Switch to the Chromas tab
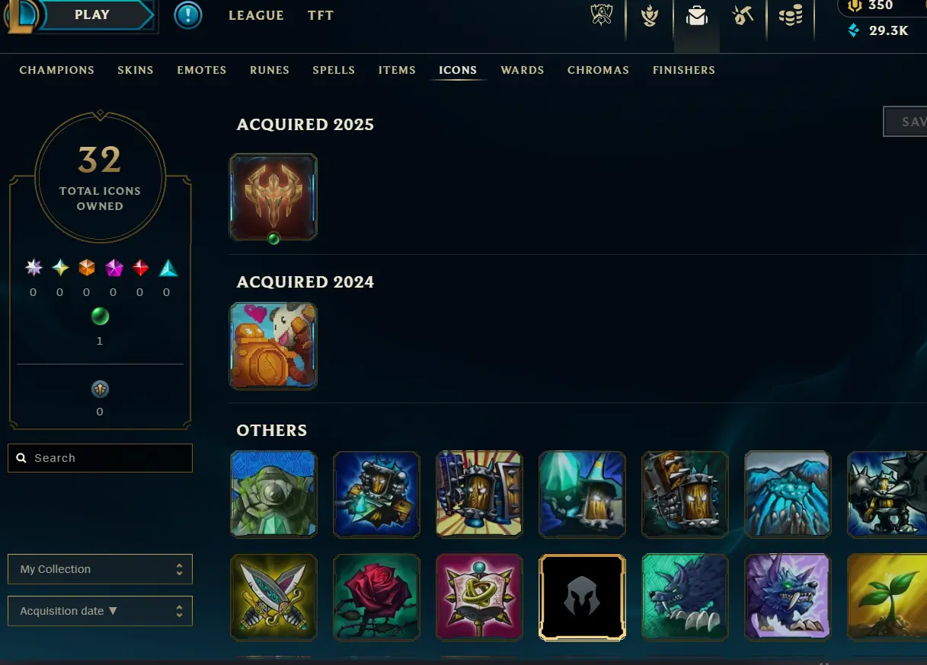This screenshot has height=665, width=927. (598, 70)
